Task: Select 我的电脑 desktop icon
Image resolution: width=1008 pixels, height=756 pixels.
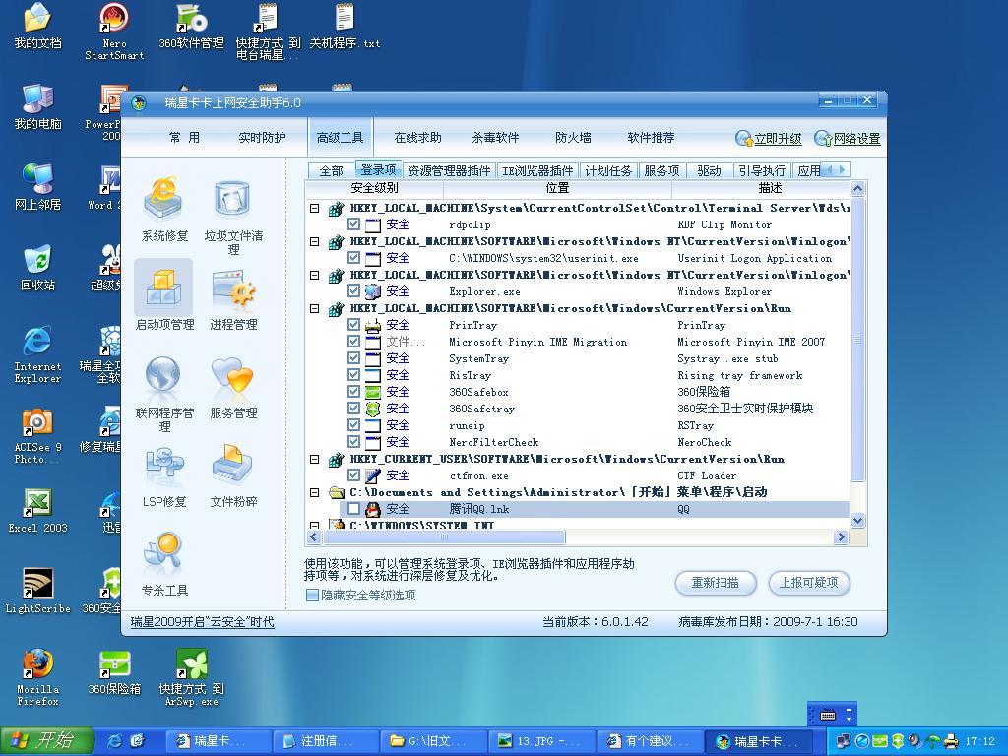Action: point(37,106)
